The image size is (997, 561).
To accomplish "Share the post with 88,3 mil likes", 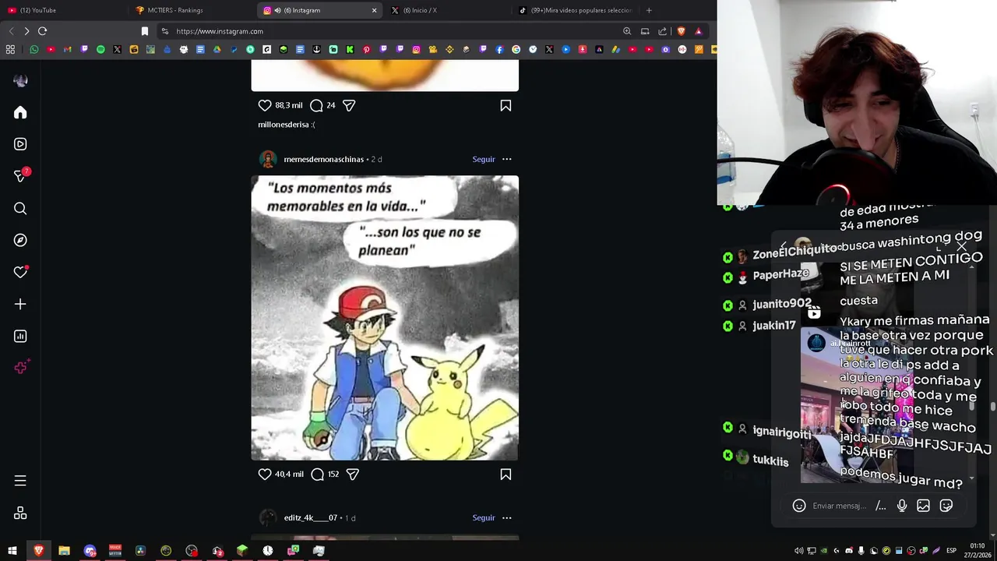I will 349,105.
